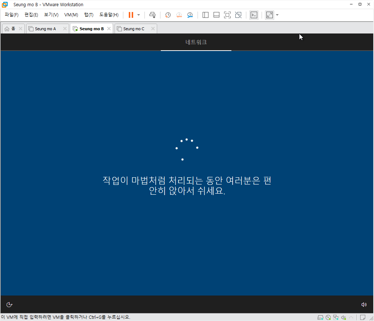374x321 pixels.
Task: Revert VM to previous snapshot
Action: coord(179,15)
